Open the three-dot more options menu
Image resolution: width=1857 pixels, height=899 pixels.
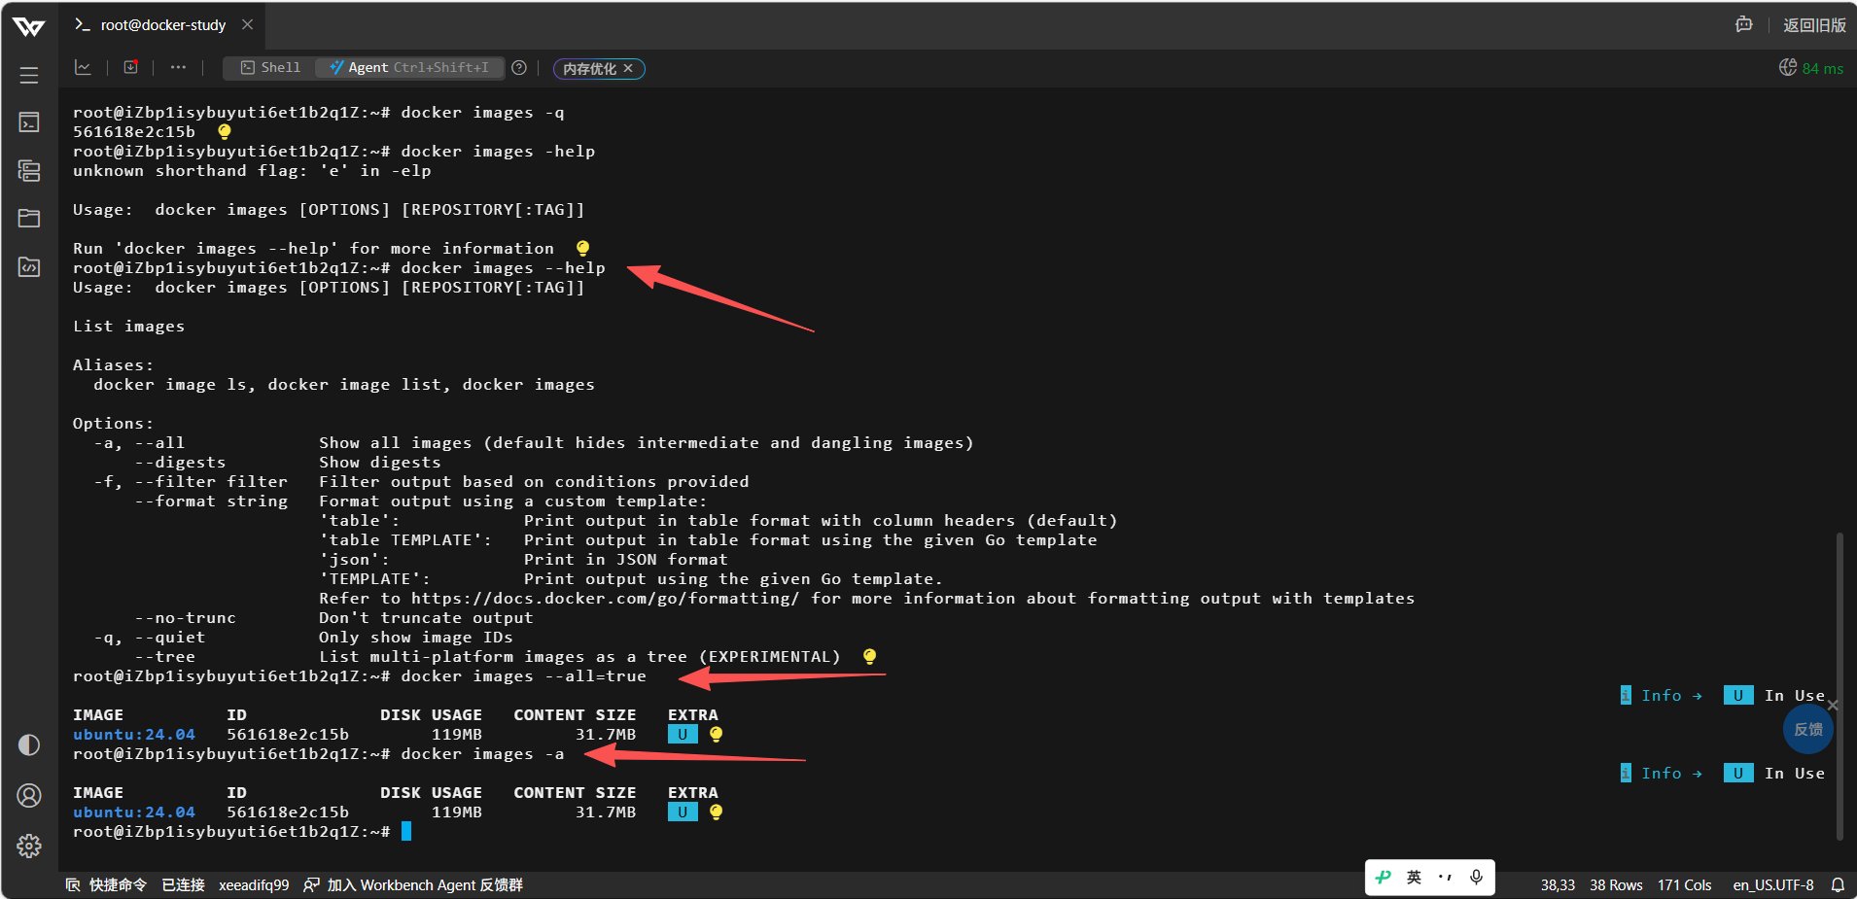point(178,67)
